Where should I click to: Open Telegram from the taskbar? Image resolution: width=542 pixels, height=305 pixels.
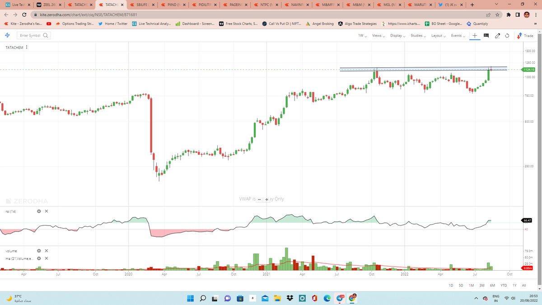coord(341,298)
